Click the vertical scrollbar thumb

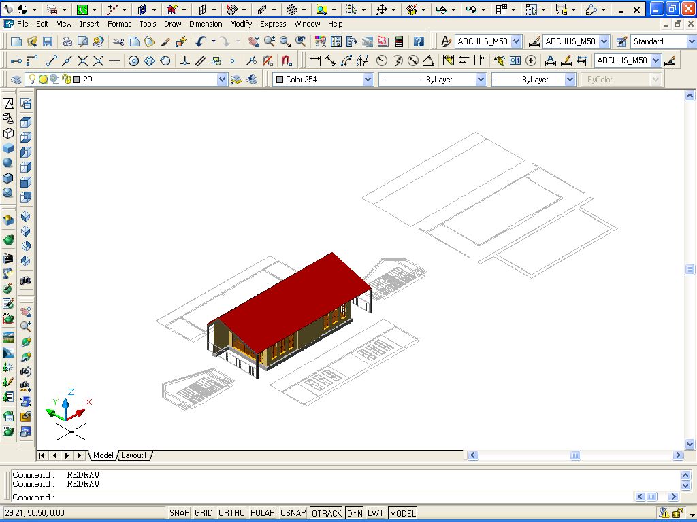pos(690,269)
